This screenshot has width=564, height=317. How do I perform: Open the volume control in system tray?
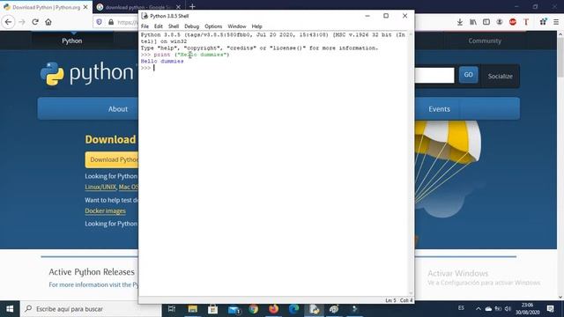(508, 309)
